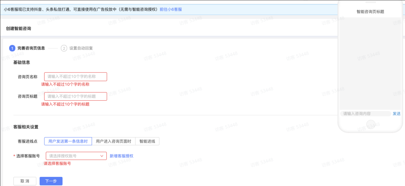
Task: Tap 发送 in the phone preview
Action: (x=396, y=113)
